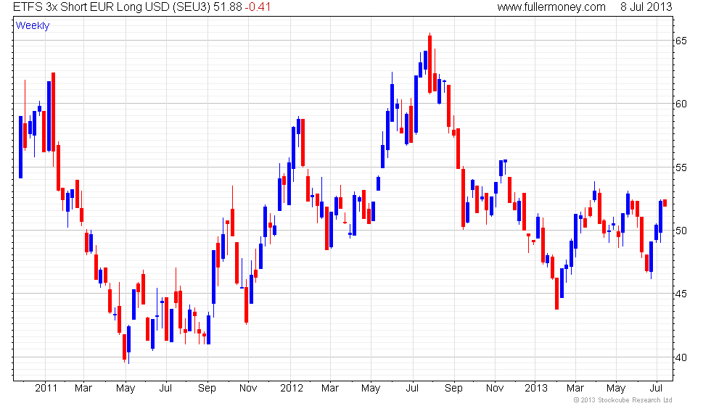Click the 50 price axis label
The width and height of the screenshot is (711, 406).
[x=681, y=231]
